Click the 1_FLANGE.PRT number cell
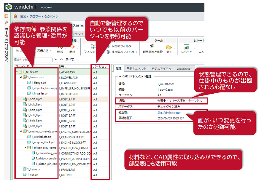Screen dimensions: 267x187 (x=68, y=83)
